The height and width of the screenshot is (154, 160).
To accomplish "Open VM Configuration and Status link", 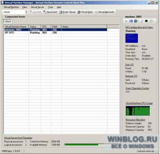I will tap(139, 27).
